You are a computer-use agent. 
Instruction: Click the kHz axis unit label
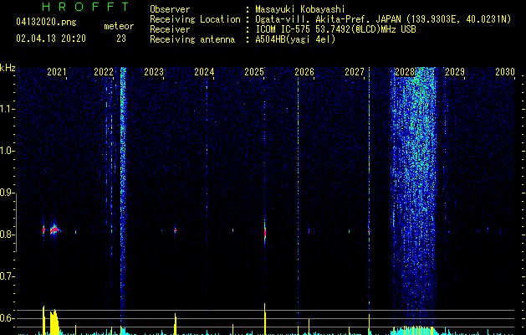coord(8,68)
